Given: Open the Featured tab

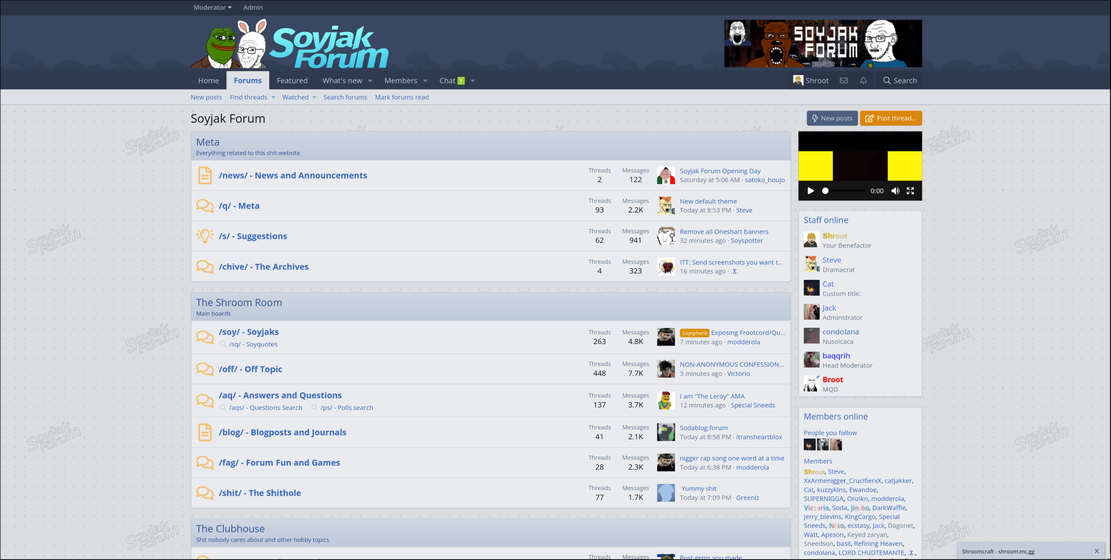Looking at the screenshot, I should pos(292,81).
